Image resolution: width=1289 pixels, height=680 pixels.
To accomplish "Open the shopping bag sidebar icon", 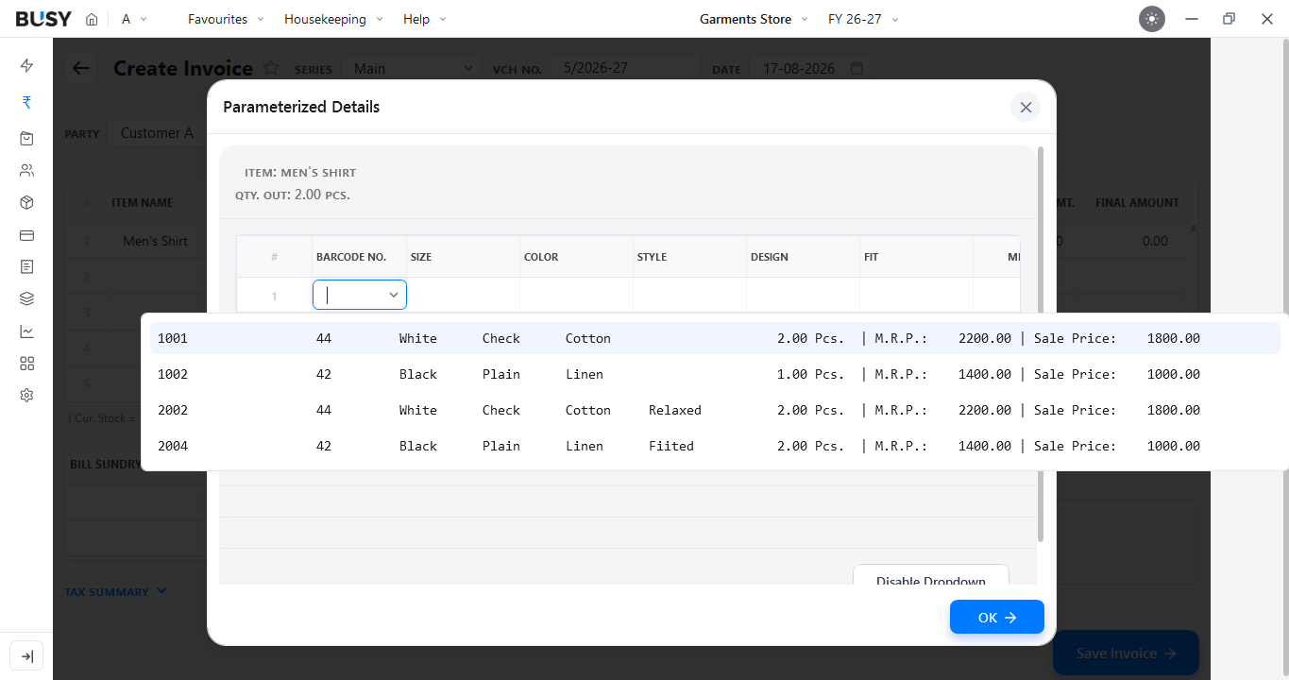I will 26,138.
